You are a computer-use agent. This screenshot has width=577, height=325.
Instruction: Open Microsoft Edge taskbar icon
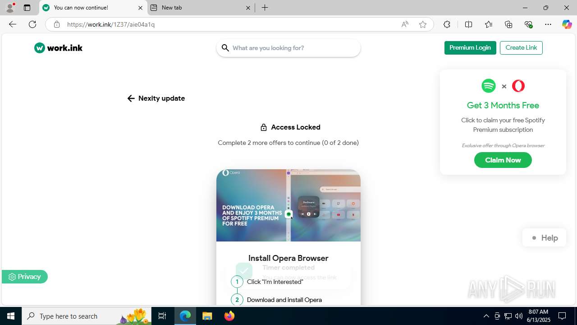coord(185,316)
